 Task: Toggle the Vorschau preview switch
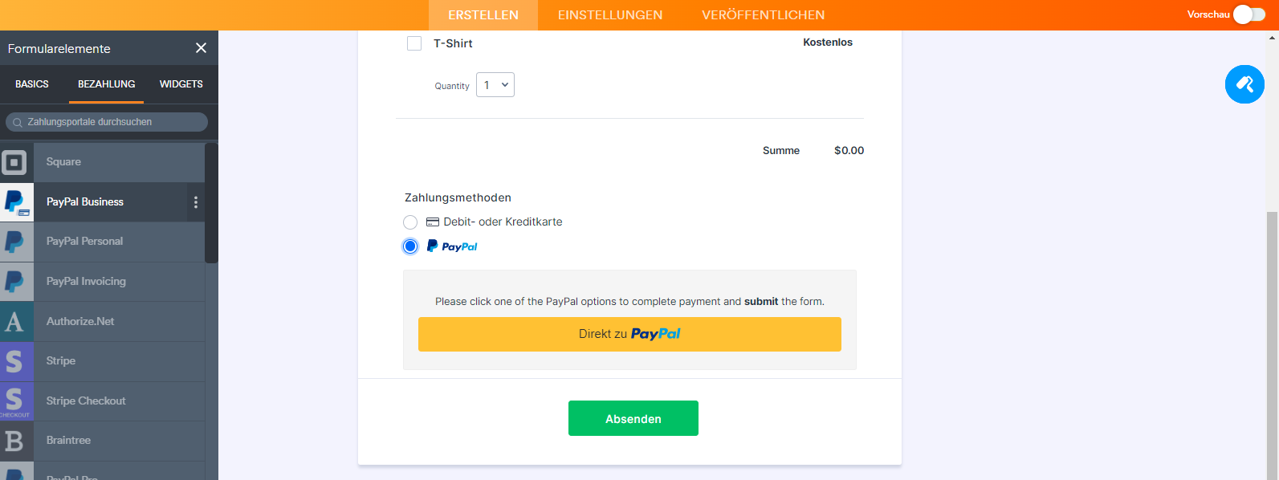coord(1248,14)
